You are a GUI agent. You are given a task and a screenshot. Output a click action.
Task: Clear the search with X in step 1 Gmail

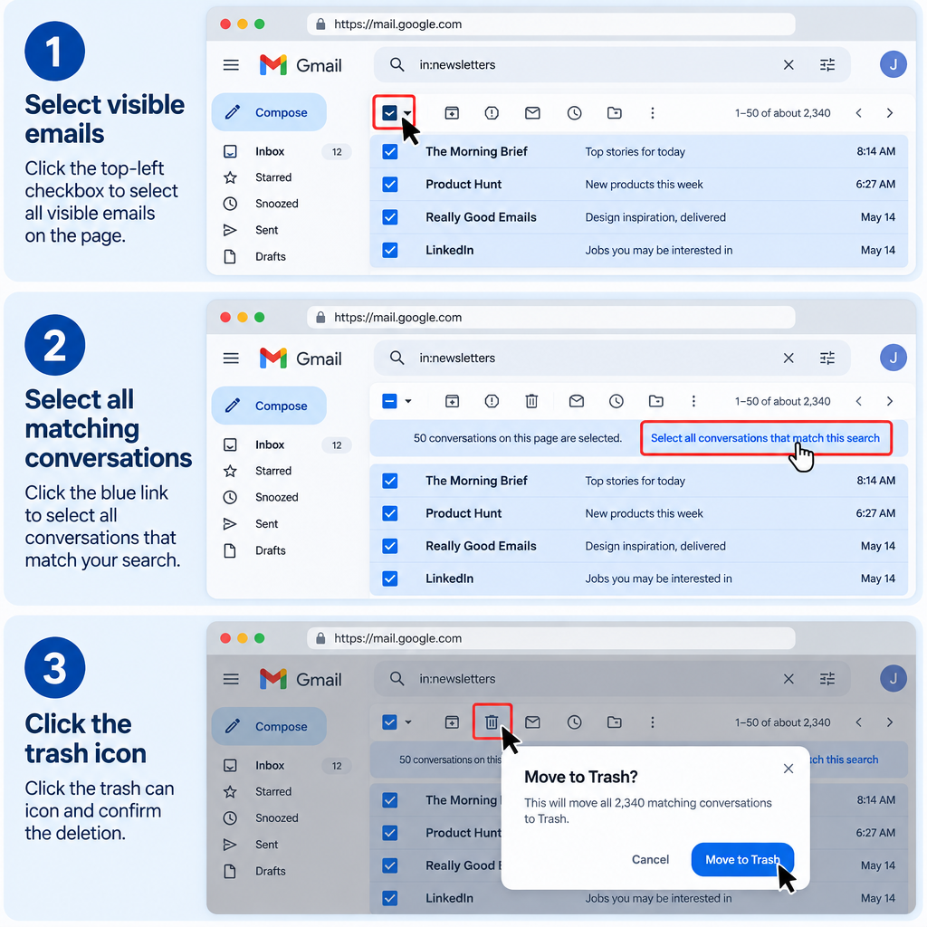click(788, 64)
